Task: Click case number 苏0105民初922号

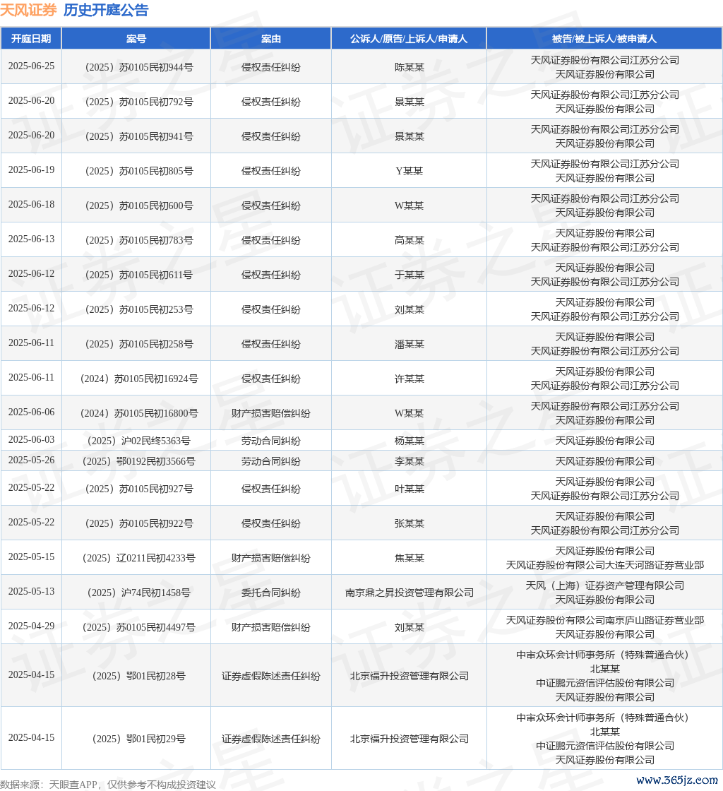Action: [139, 523]
